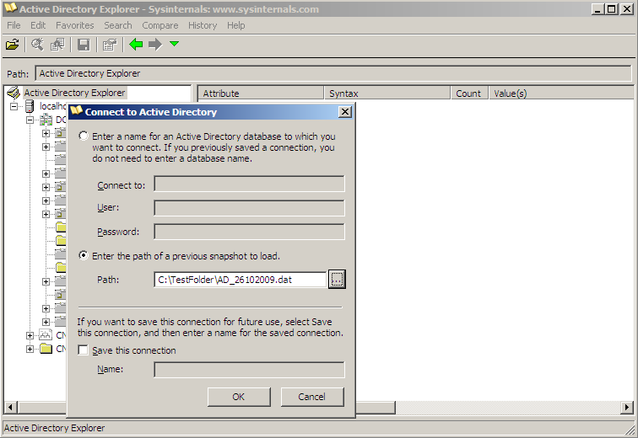Screen dimensions: 638x438
Task: Select the database name connection radio button
Action: click(x=84, y=136)
